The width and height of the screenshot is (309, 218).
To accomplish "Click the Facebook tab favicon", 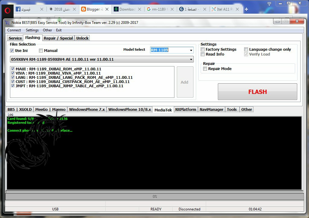I will pos(18,9).
